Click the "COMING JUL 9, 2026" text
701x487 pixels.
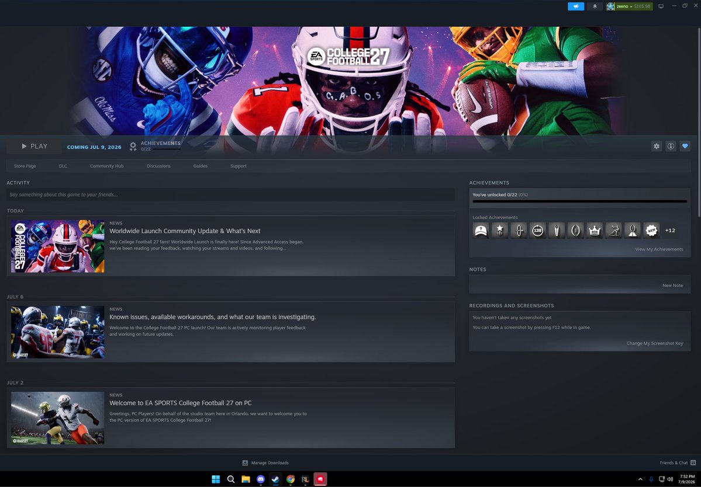(x=94, y=147)
